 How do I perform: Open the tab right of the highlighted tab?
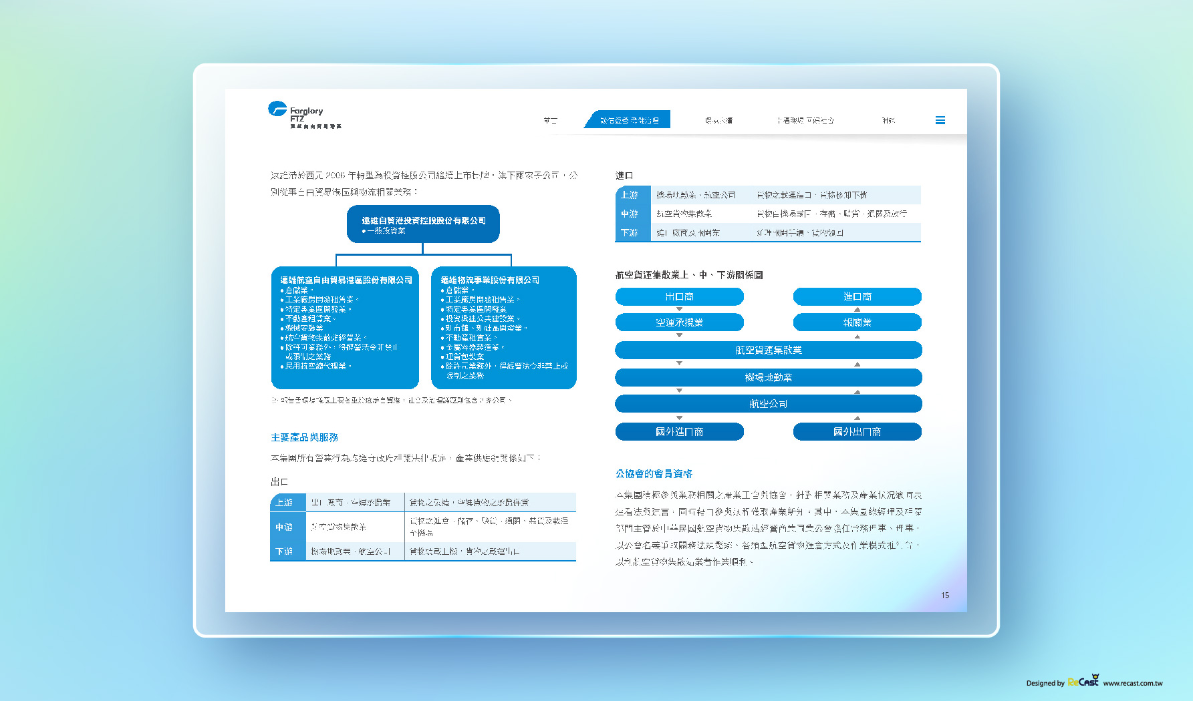(x=718, y=120)
